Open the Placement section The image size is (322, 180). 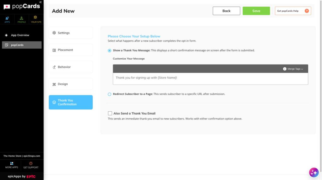click(71, 50)
